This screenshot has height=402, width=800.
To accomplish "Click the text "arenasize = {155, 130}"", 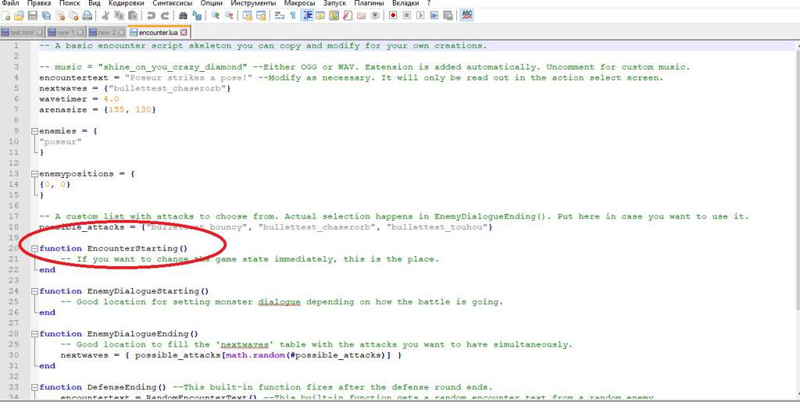I will 98,109.
